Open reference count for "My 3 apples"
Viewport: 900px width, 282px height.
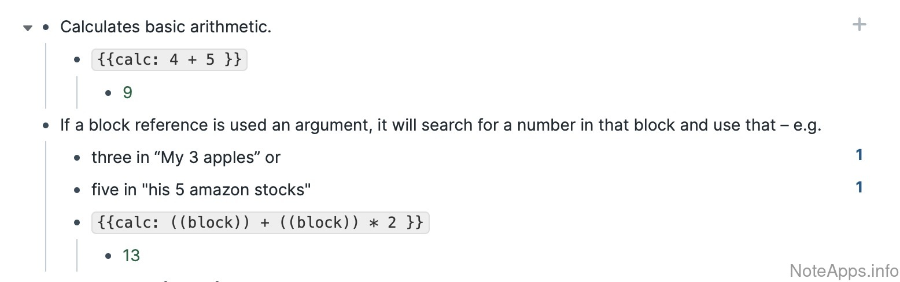coord(859,155)
